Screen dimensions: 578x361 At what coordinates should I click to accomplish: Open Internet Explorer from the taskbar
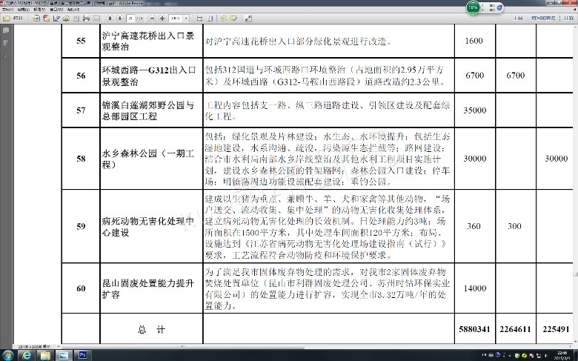27,355
